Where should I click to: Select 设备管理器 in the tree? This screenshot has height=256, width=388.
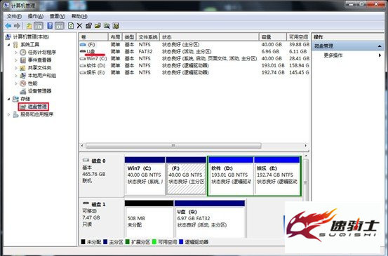point(39,91)
